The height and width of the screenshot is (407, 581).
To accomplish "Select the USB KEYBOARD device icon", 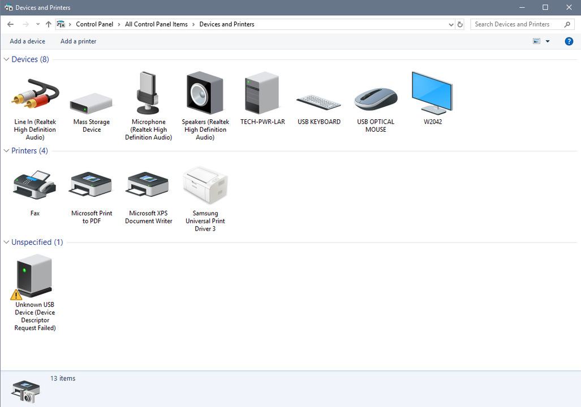I will coord(319,102).
